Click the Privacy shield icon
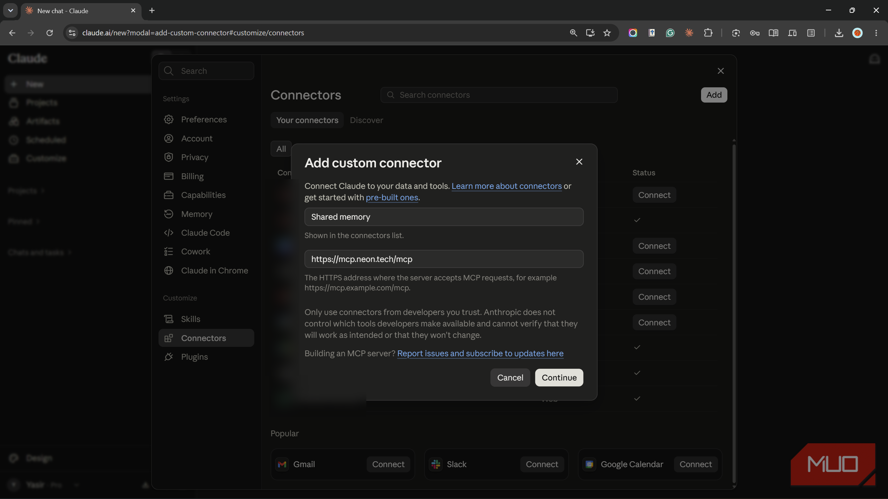The width and height of the screenshot is (888, 499). [x=169, y=157]
